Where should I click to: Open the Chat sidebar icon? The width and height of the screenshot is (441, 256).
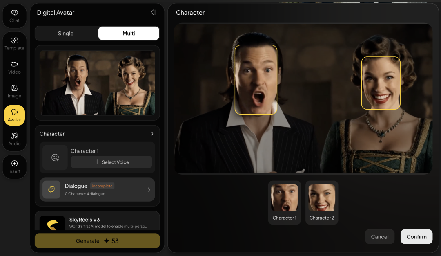[x=14, y=16]
